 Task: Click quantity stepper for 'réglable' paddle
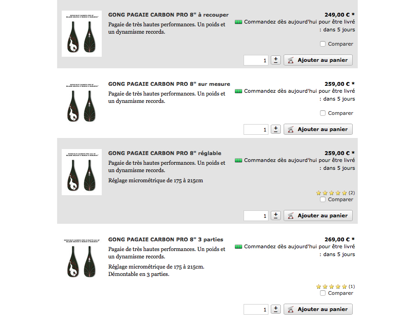point(276,215)
